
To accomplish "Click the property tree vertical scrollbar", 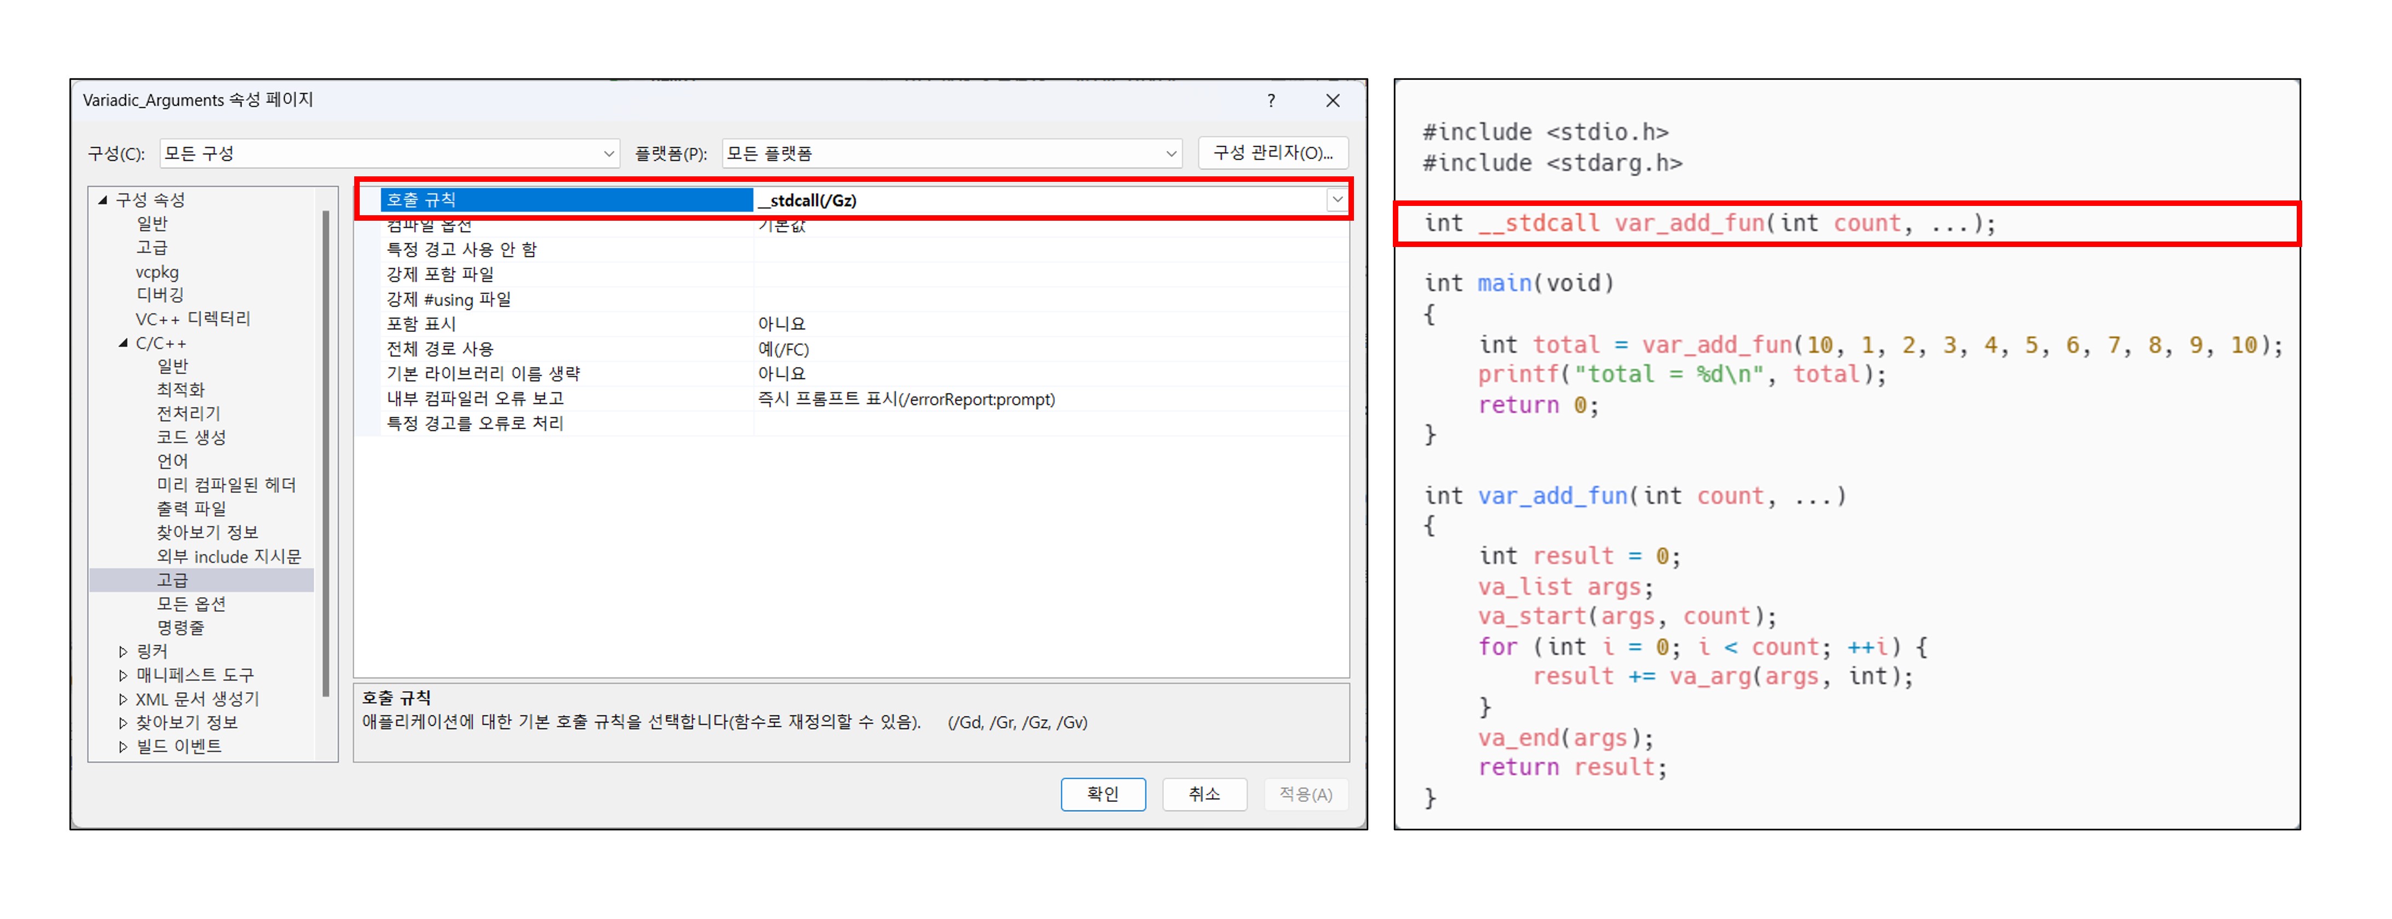I will (326, 452).
